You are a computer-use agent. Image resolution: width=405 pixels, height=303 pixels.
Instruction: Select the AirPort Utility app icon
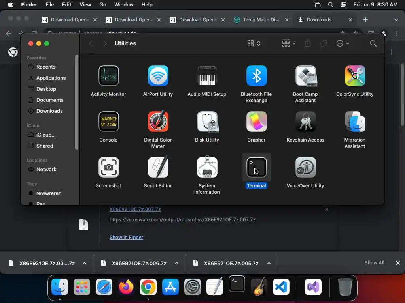[158, 76]
